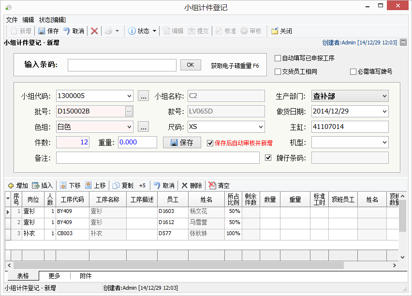Image resolution: width=412 pixels, height=296 pixels.
Task: Switch to the 表格 tab
Action: click(23, 276)
